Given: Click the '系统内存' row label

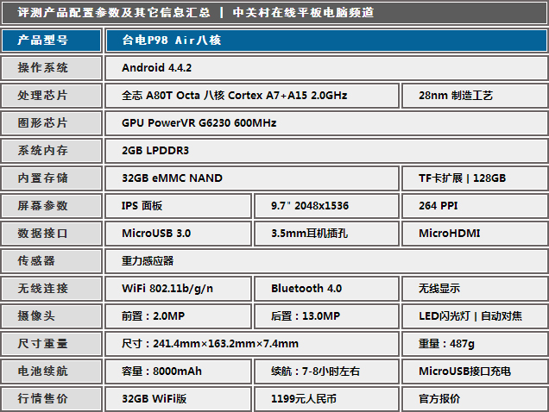Looking at the screenshot, I should [52, 151].
